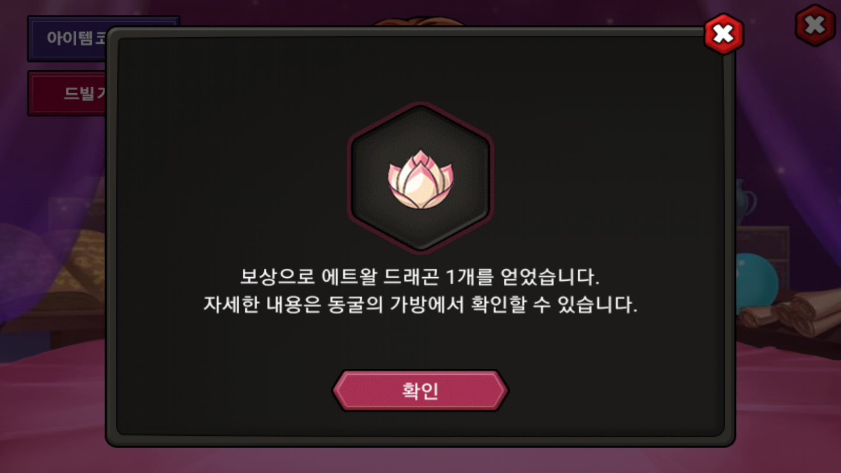Confirm the reward with 확인 button
The width and height of the screenshot is (841, 473).
(x=420, y=391)
